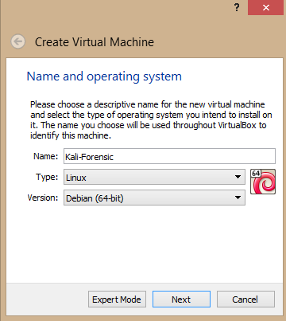The width and height of the screenshot is (286, 321).
Task: Click the 64 badge on OS icon
Action: (x=256, y=174)
